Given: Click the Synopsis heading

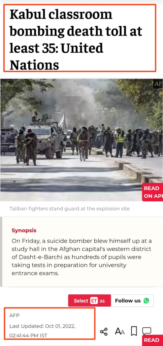Looking at the screenshot, I should coord(24,230).
